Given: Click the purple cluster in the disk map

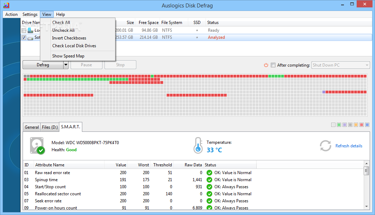Looking at the screenshot, I should pos(324,92).
